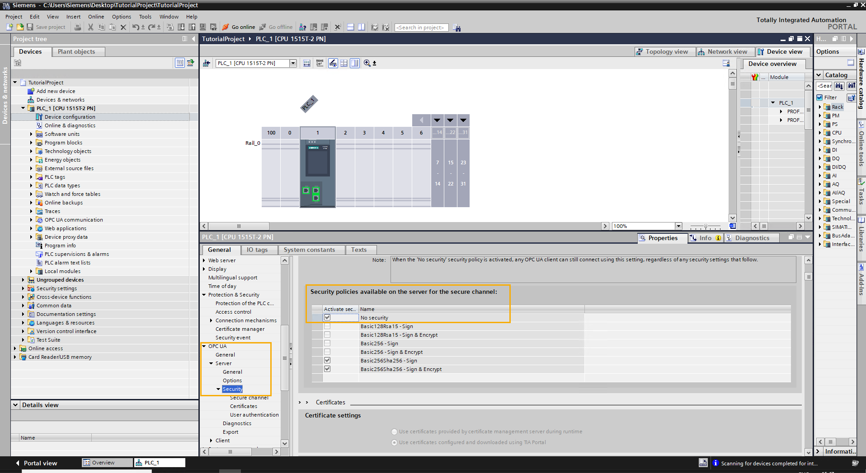Split editor space horizontally icon
This screenshot has height=473, width=866.
350,27
